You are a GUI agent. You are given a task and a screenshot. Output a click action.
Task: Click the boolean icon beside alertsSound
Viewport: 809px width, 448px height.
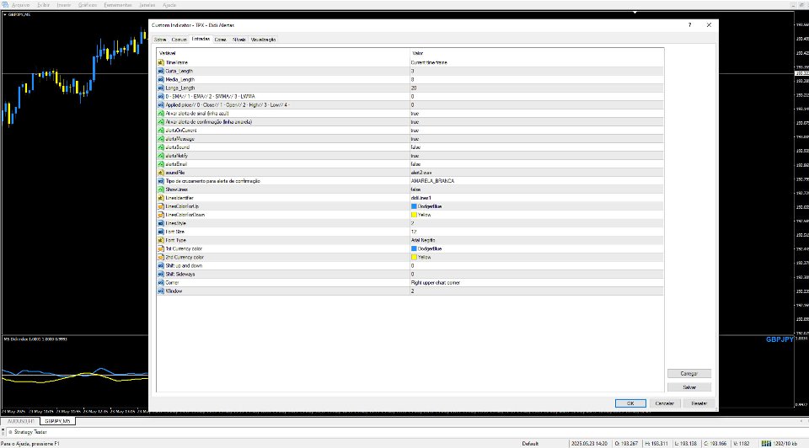coord(161,147)
